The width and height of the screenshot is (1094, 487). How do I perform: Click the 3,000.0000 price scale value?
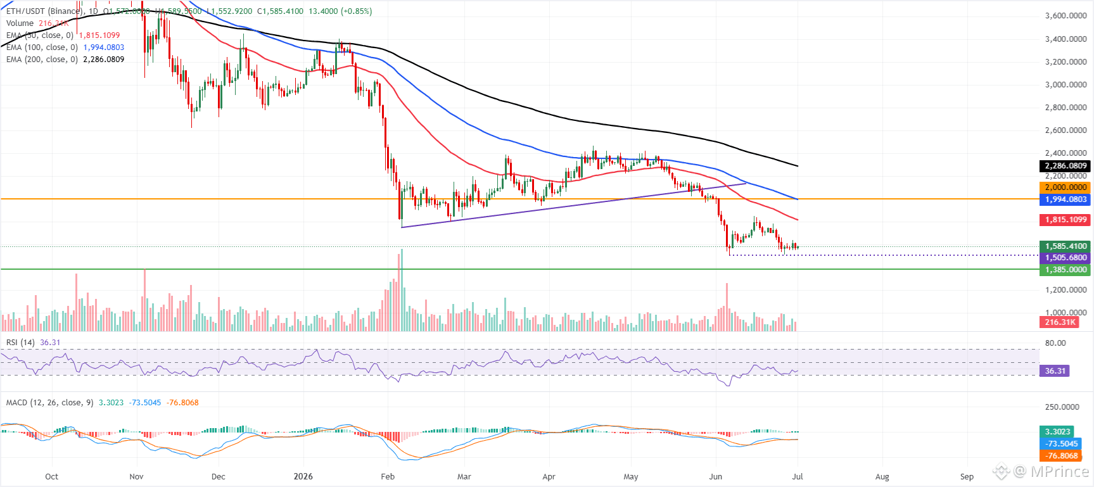point(1066,85)
